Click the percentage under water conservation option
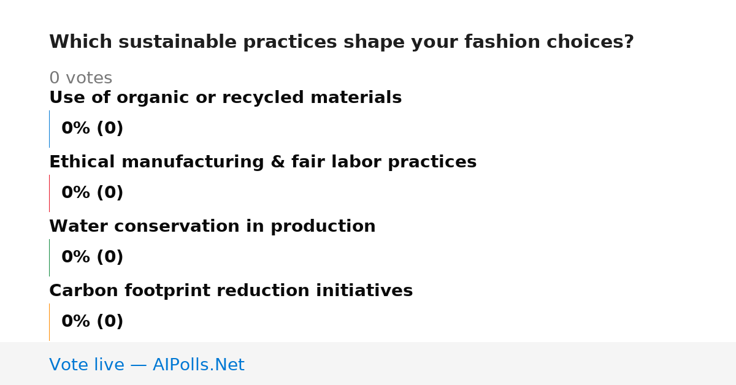This screenshot has height=385, width=736. tap(92, 257)
